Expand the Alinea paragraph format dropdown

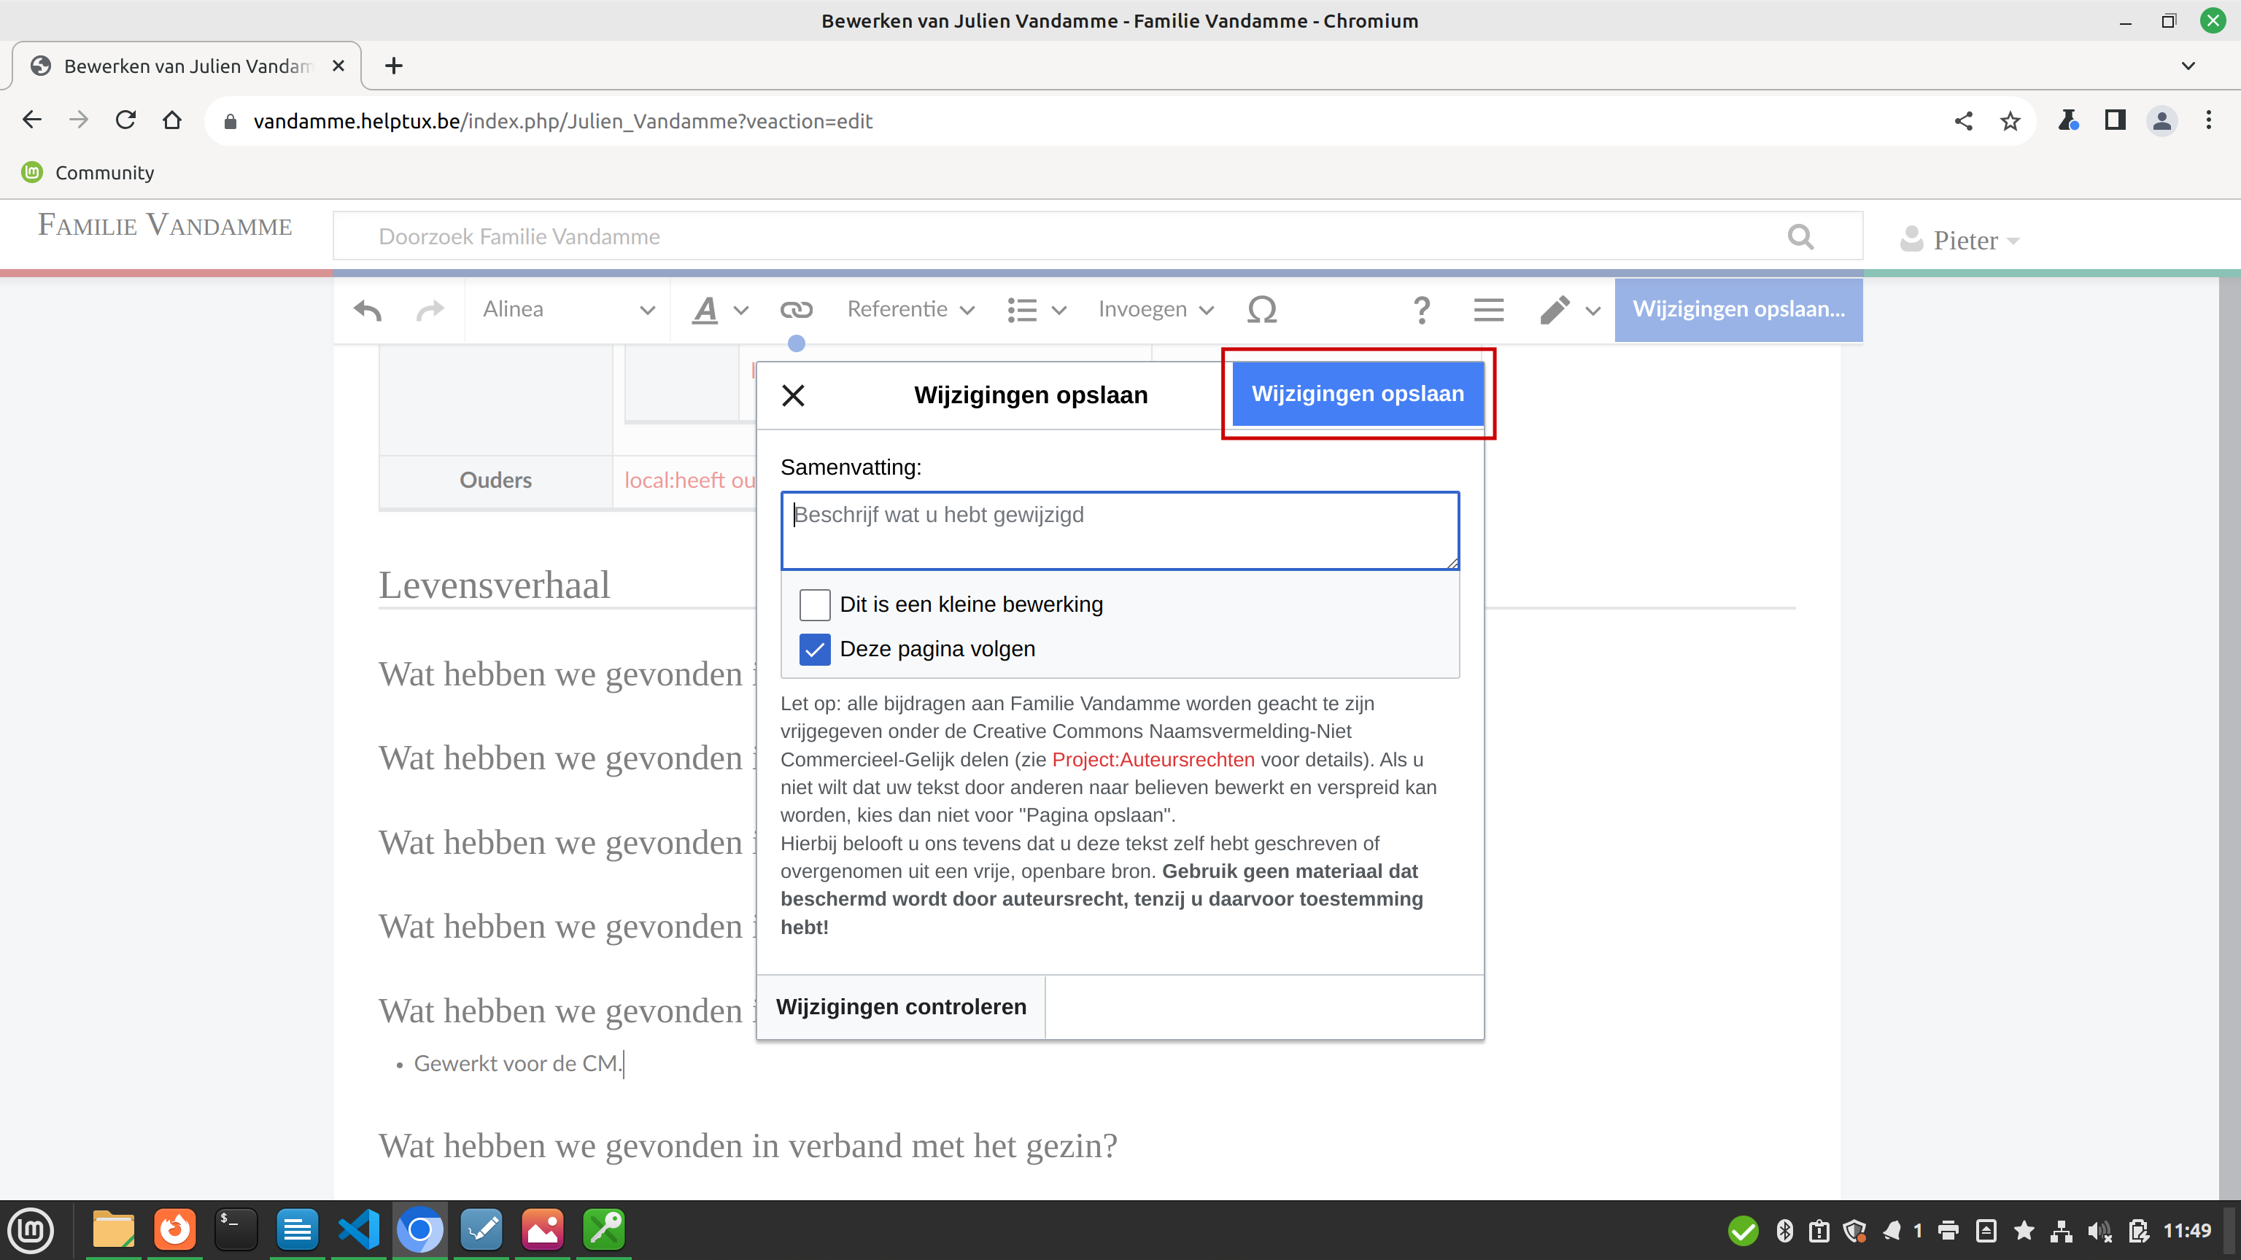[x=568, y=310]
